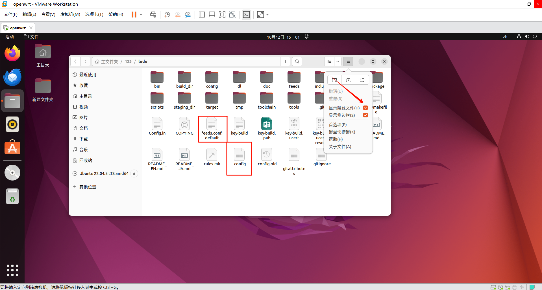
Task: Open the VMware power options dropdown arrow
Action: (x=141, y=15)
